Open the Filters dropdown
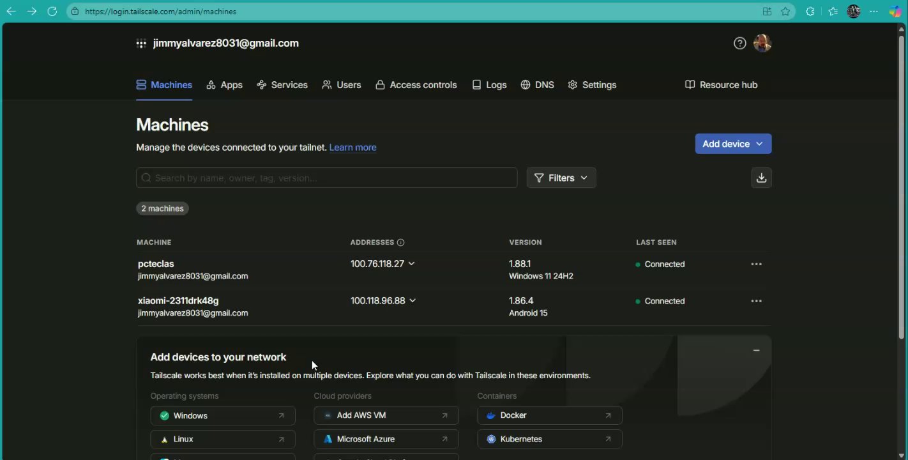908x460 pixels. (x=561, y=178)
